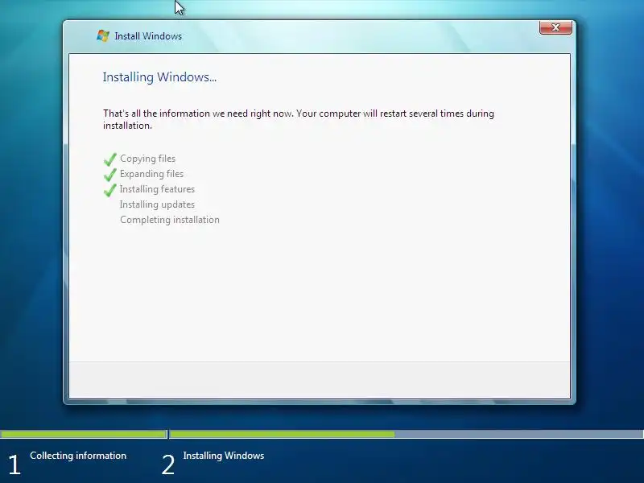Click the "Install Windows" window title
Viewport: 644px width, 483px height.
click(148, 36)
